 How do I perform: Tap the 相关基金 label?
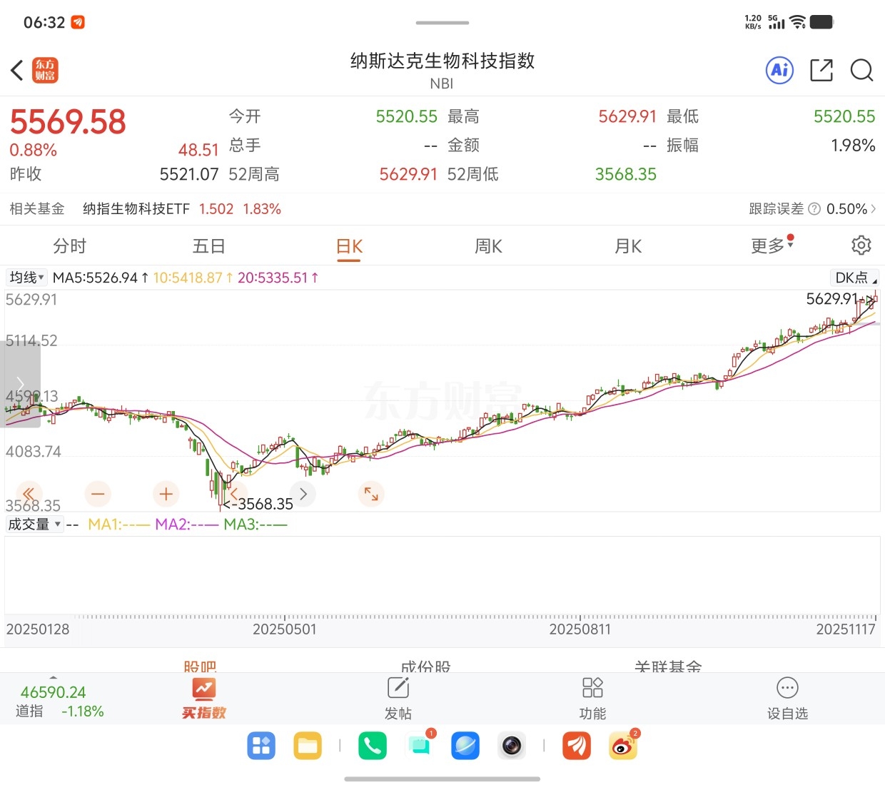37,209
